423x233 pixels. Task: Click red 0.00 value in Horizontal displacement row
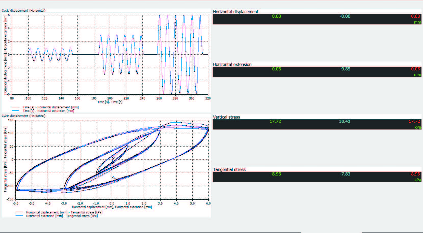coord(415,16)
